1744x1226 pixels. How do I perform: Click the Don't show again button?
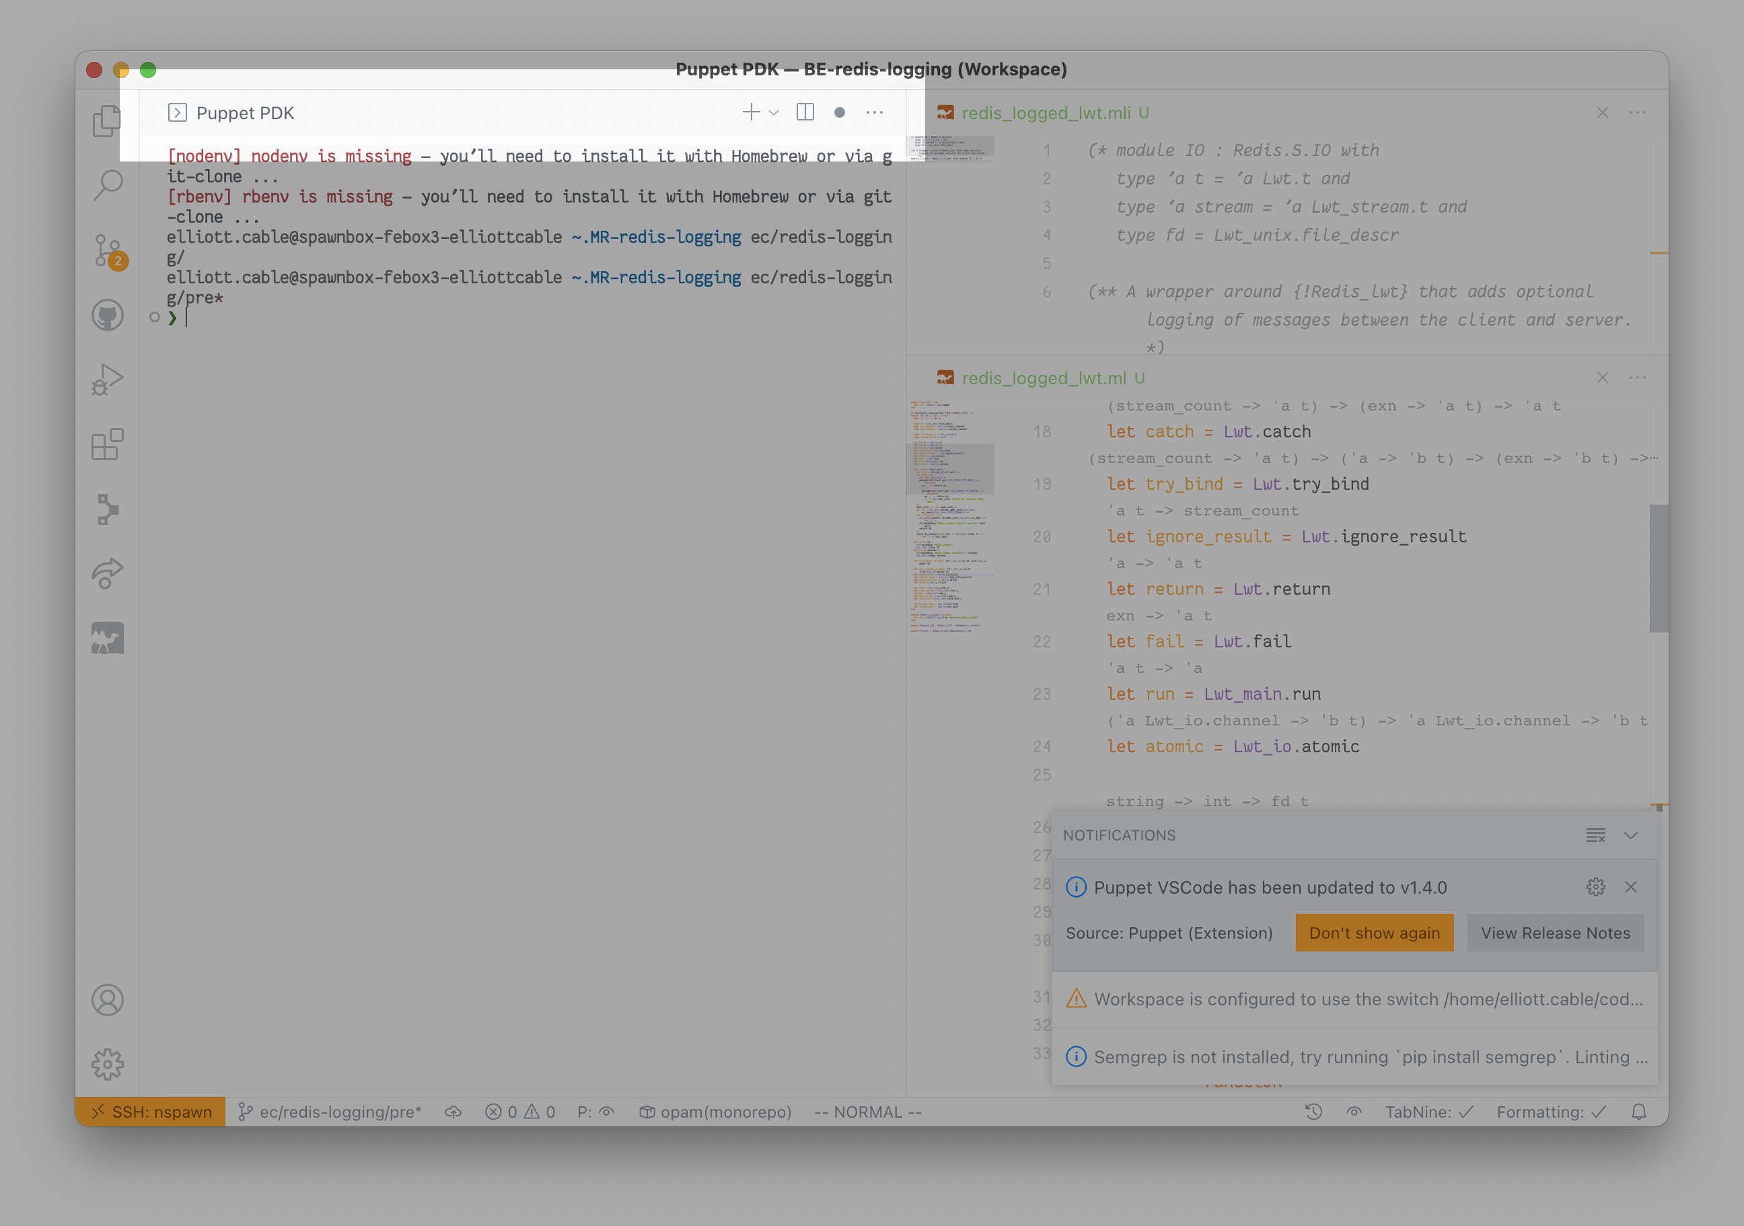coord(1373,933)
